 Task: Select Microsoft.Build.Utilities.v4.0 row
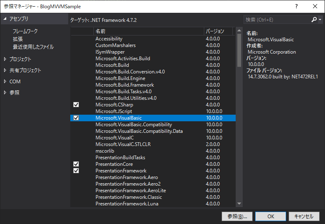click(153, 98)
